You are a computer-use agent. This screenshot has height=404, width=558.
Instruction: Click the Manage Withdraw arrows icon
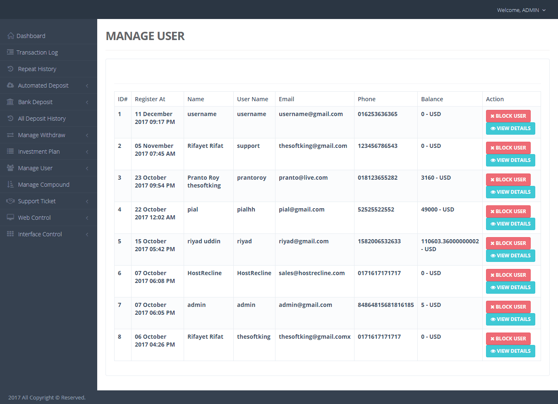click(x=11, y=135)
